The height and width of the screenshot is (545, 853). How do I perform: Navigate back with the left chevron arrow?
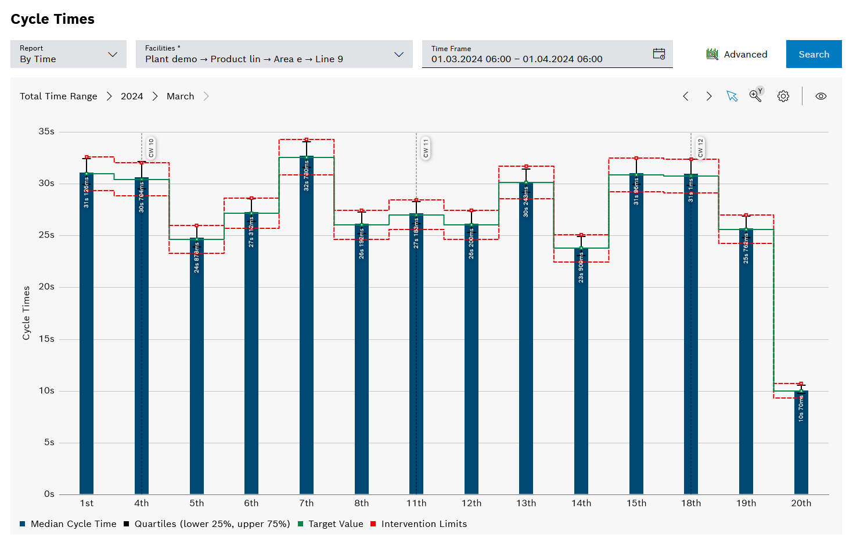pos(686,96)
